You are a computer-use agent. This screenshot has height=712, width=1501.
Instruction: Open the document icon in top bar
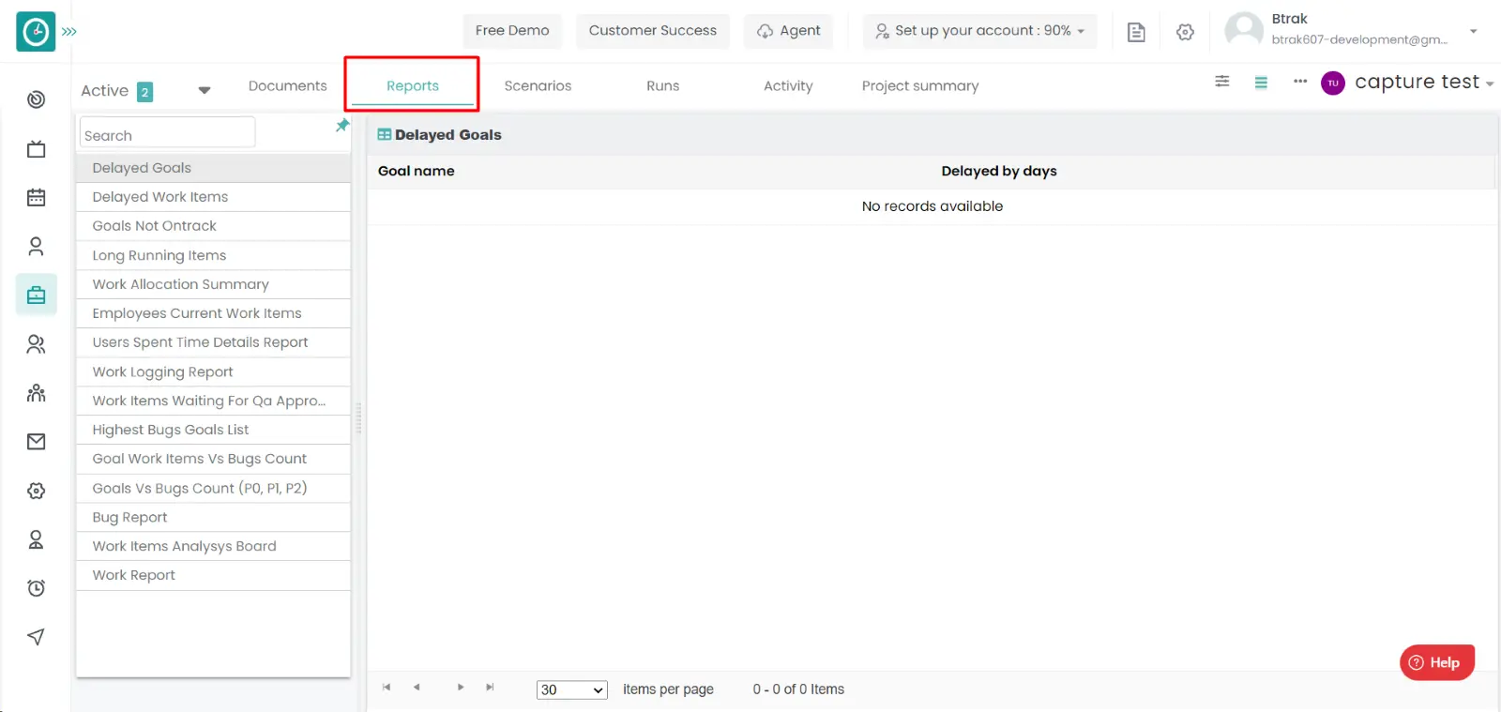coord(1136,32)
